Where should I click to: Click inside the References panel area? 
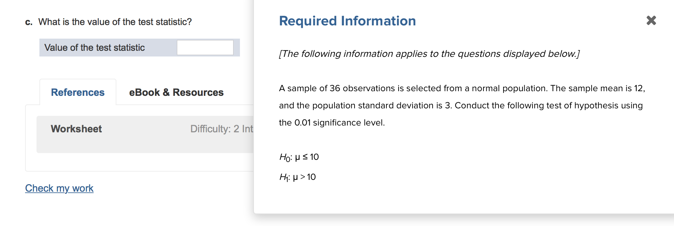pyautogui.click(x=140, y=161)
